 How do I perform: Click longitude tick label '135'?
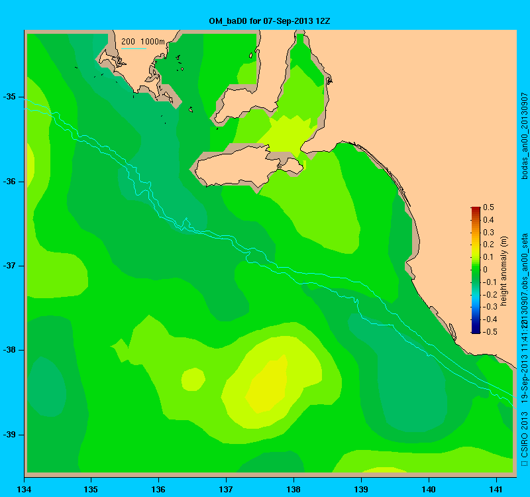[91, 489]
